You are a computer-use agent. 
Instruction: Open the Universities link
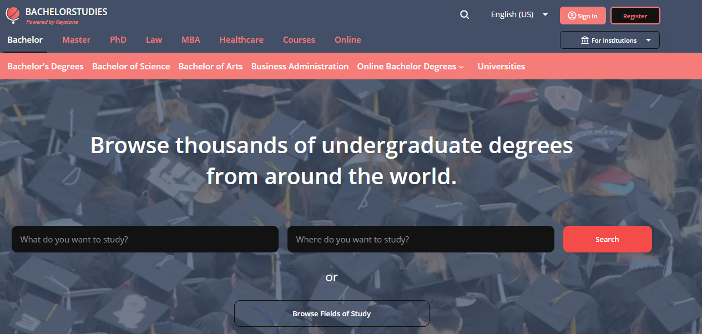501,67
